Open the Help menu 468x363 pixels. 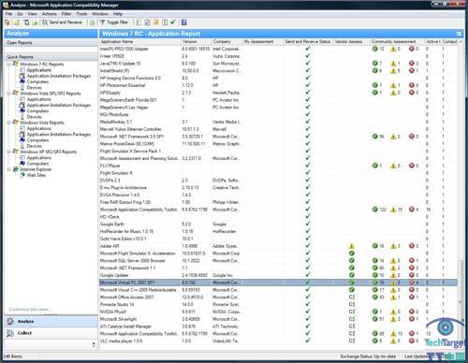(x=118, y=14)
